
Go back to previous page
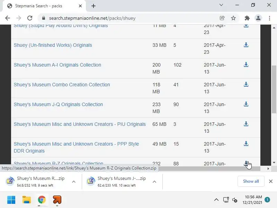[8, 18]
